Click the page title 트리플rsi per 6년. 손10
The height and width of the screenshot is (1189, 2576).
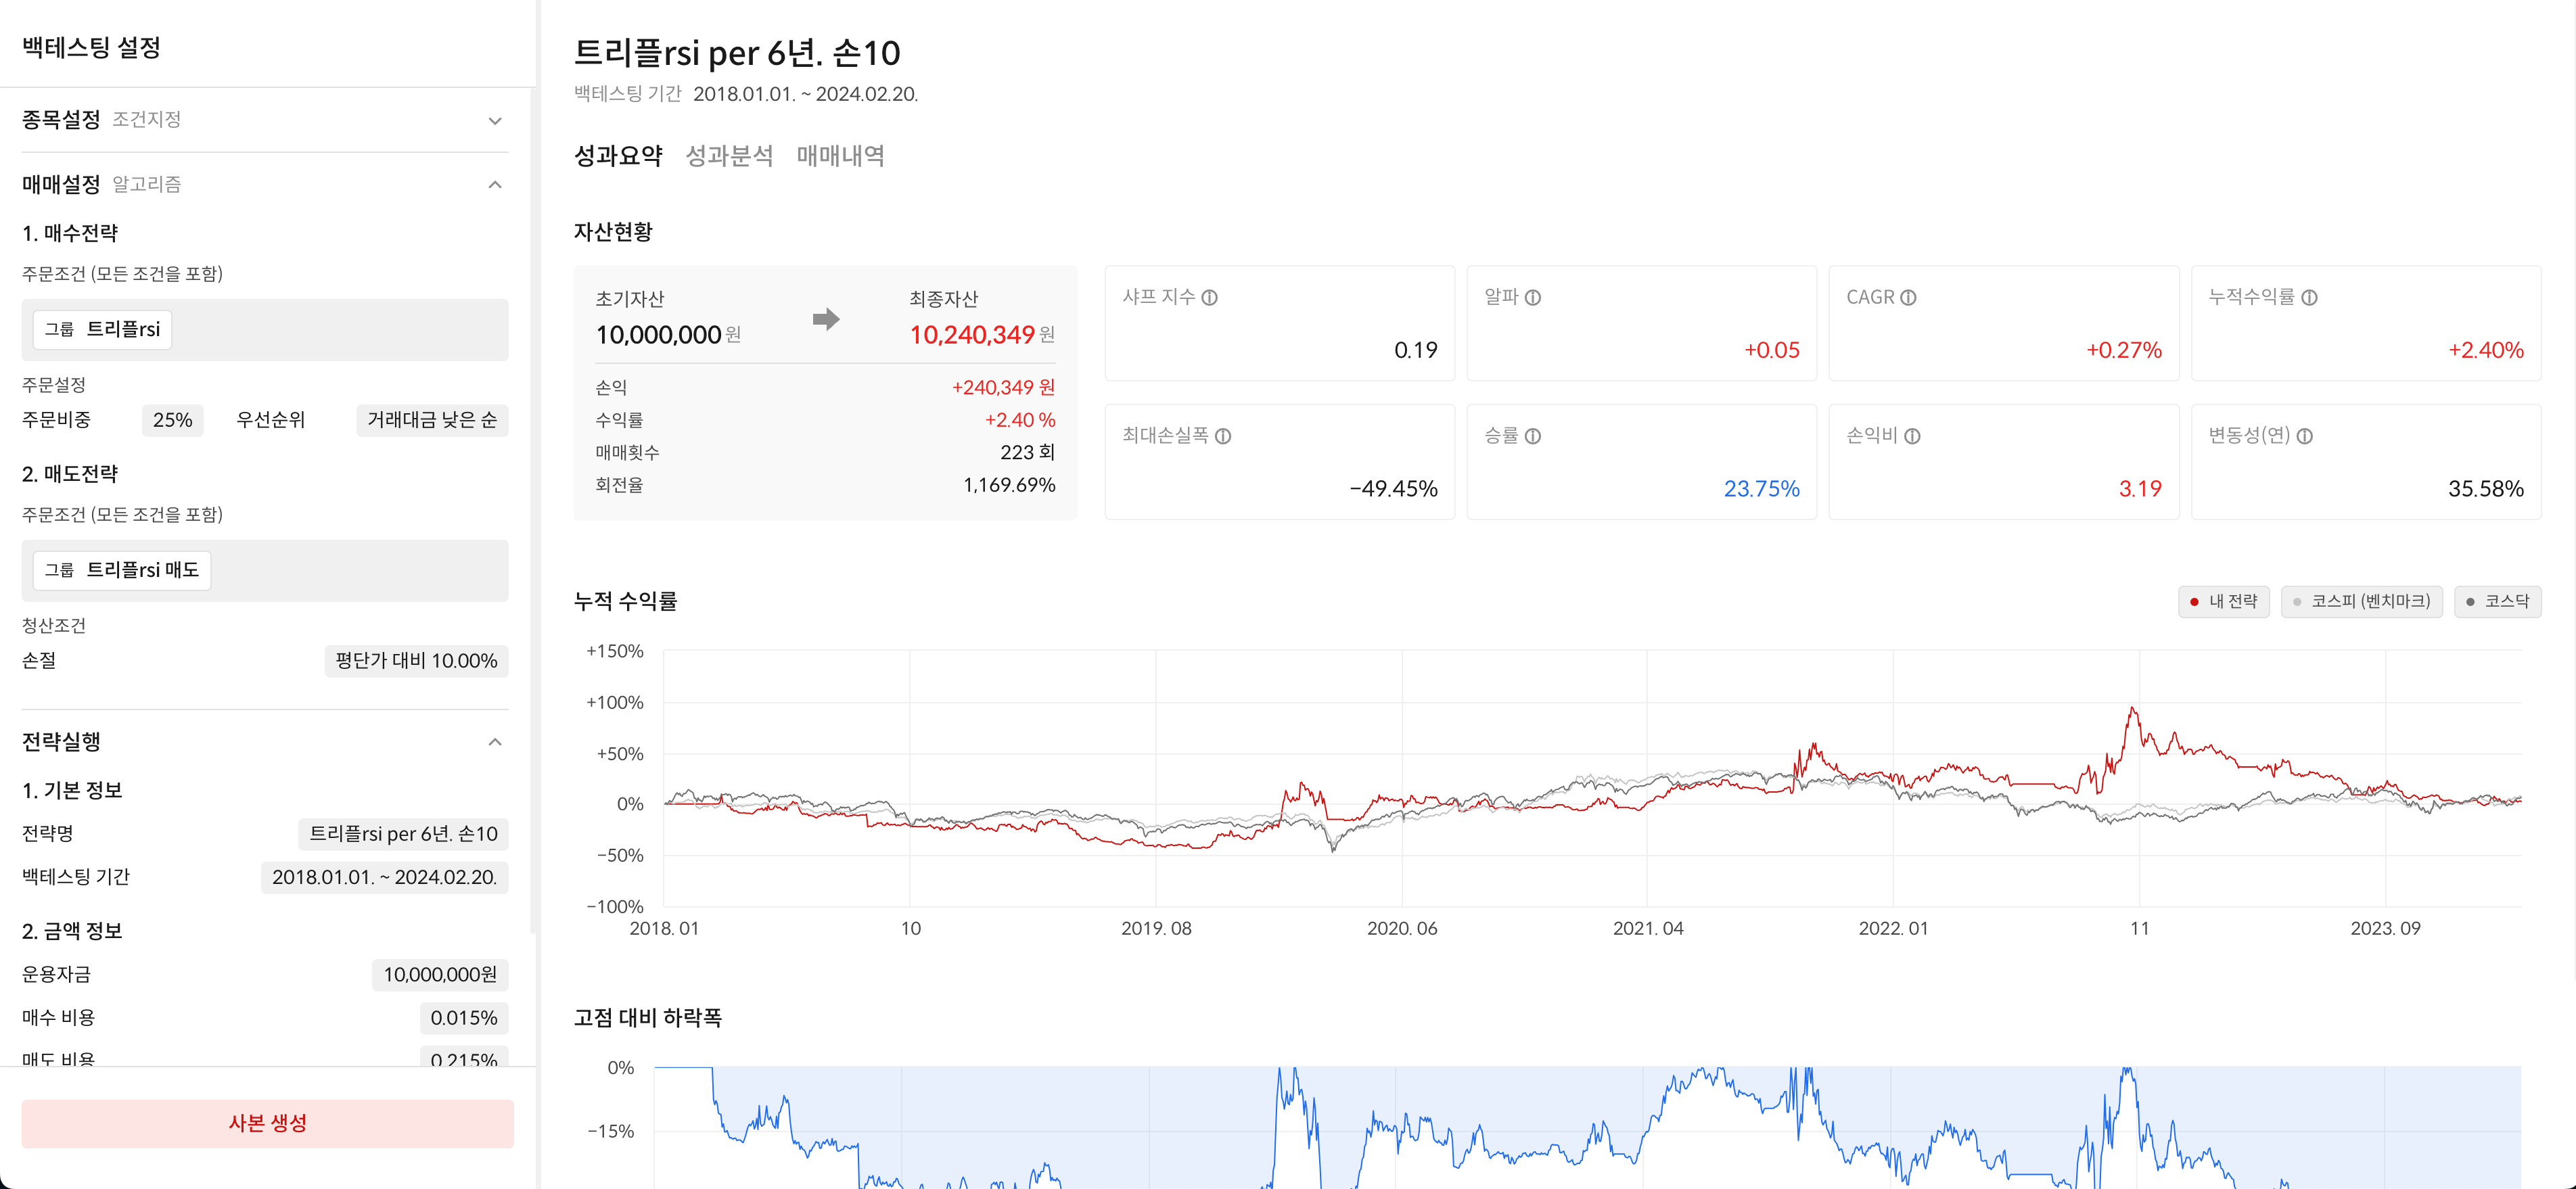pos(737,53)
